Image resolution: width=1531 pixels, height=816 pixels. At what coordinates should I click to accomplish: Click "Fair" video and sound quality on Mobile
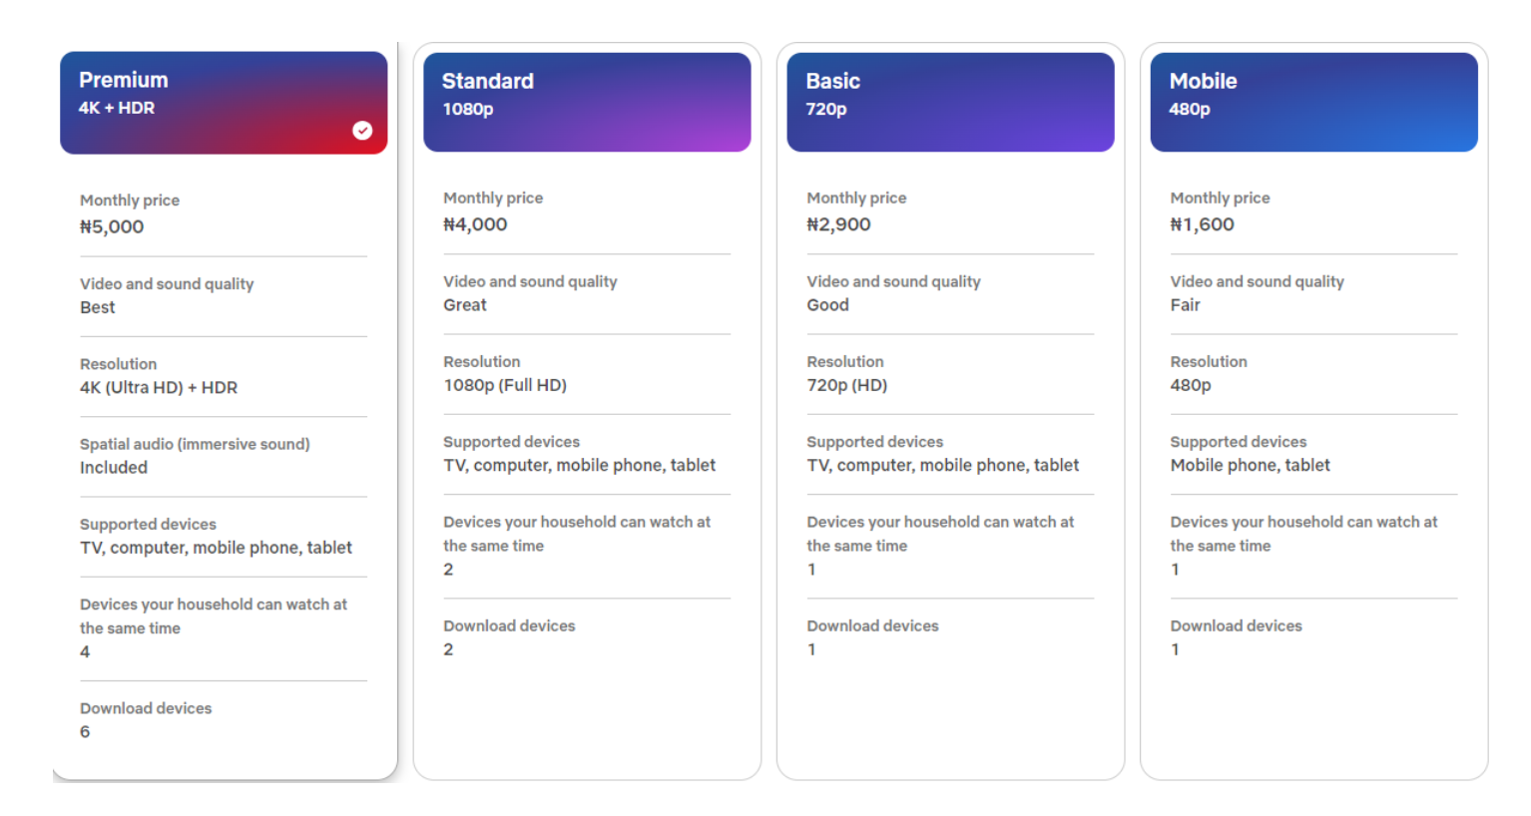pyautogui.click(x=1185, y=306)
